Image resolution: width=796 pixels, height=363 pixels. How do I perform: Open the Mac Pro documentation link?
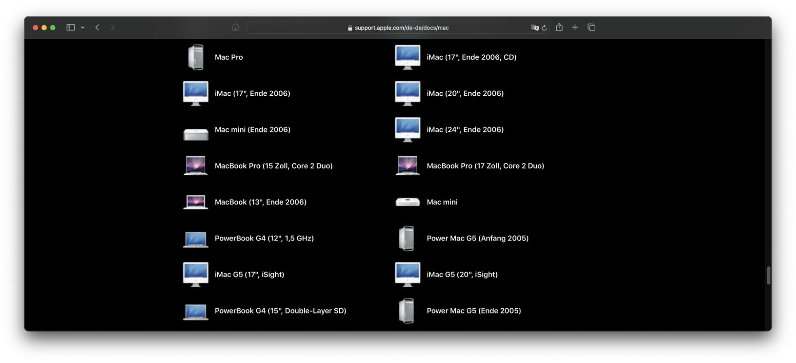[229, 57]
